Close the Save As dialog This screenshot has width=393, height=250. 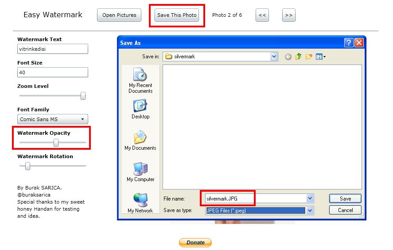pos(359,43)
